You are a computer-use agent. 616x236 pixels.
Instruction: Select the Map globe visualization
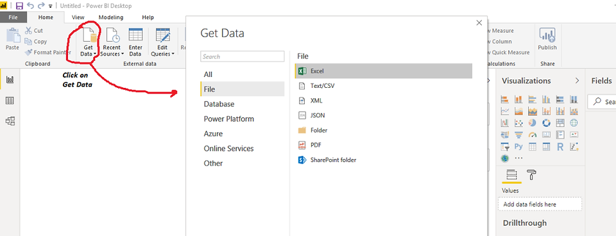pyautogui.click(x=574, y=123)
